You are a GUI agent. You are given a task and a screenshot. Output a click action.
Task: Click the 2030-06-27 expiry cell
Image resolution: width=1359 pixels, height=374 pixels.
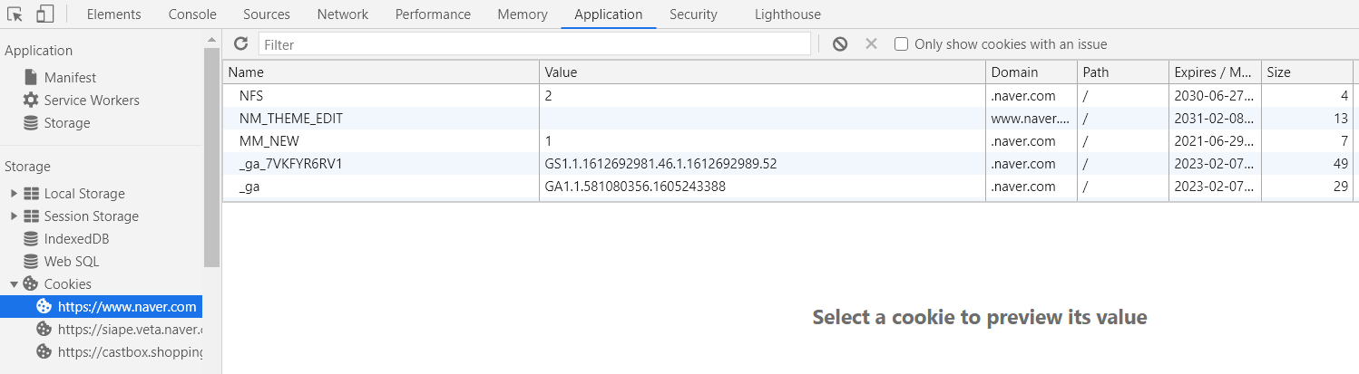tap(1215, 94)
